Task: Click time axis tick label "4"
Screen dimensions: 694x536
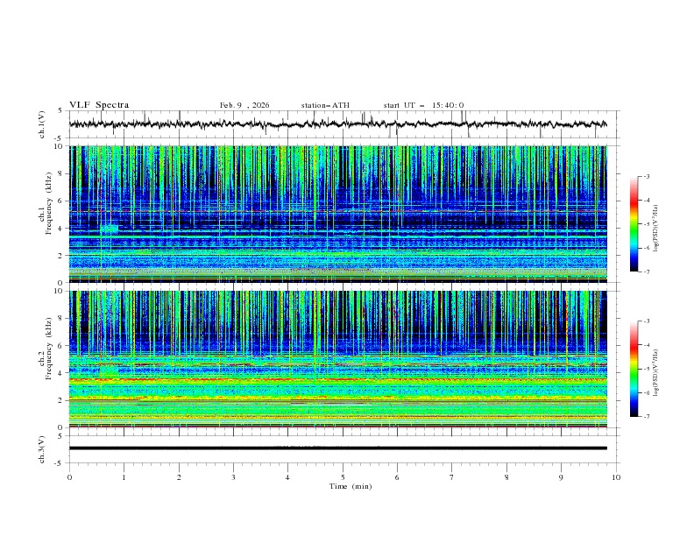Action: click(287, 477)
